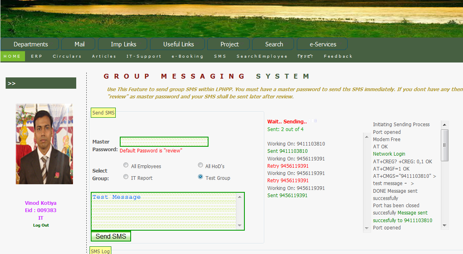This screenshot has height=254, width=463.
Task: Click the 'Sent: 2 out of 4' status
Action: click(x=285, y=129)
